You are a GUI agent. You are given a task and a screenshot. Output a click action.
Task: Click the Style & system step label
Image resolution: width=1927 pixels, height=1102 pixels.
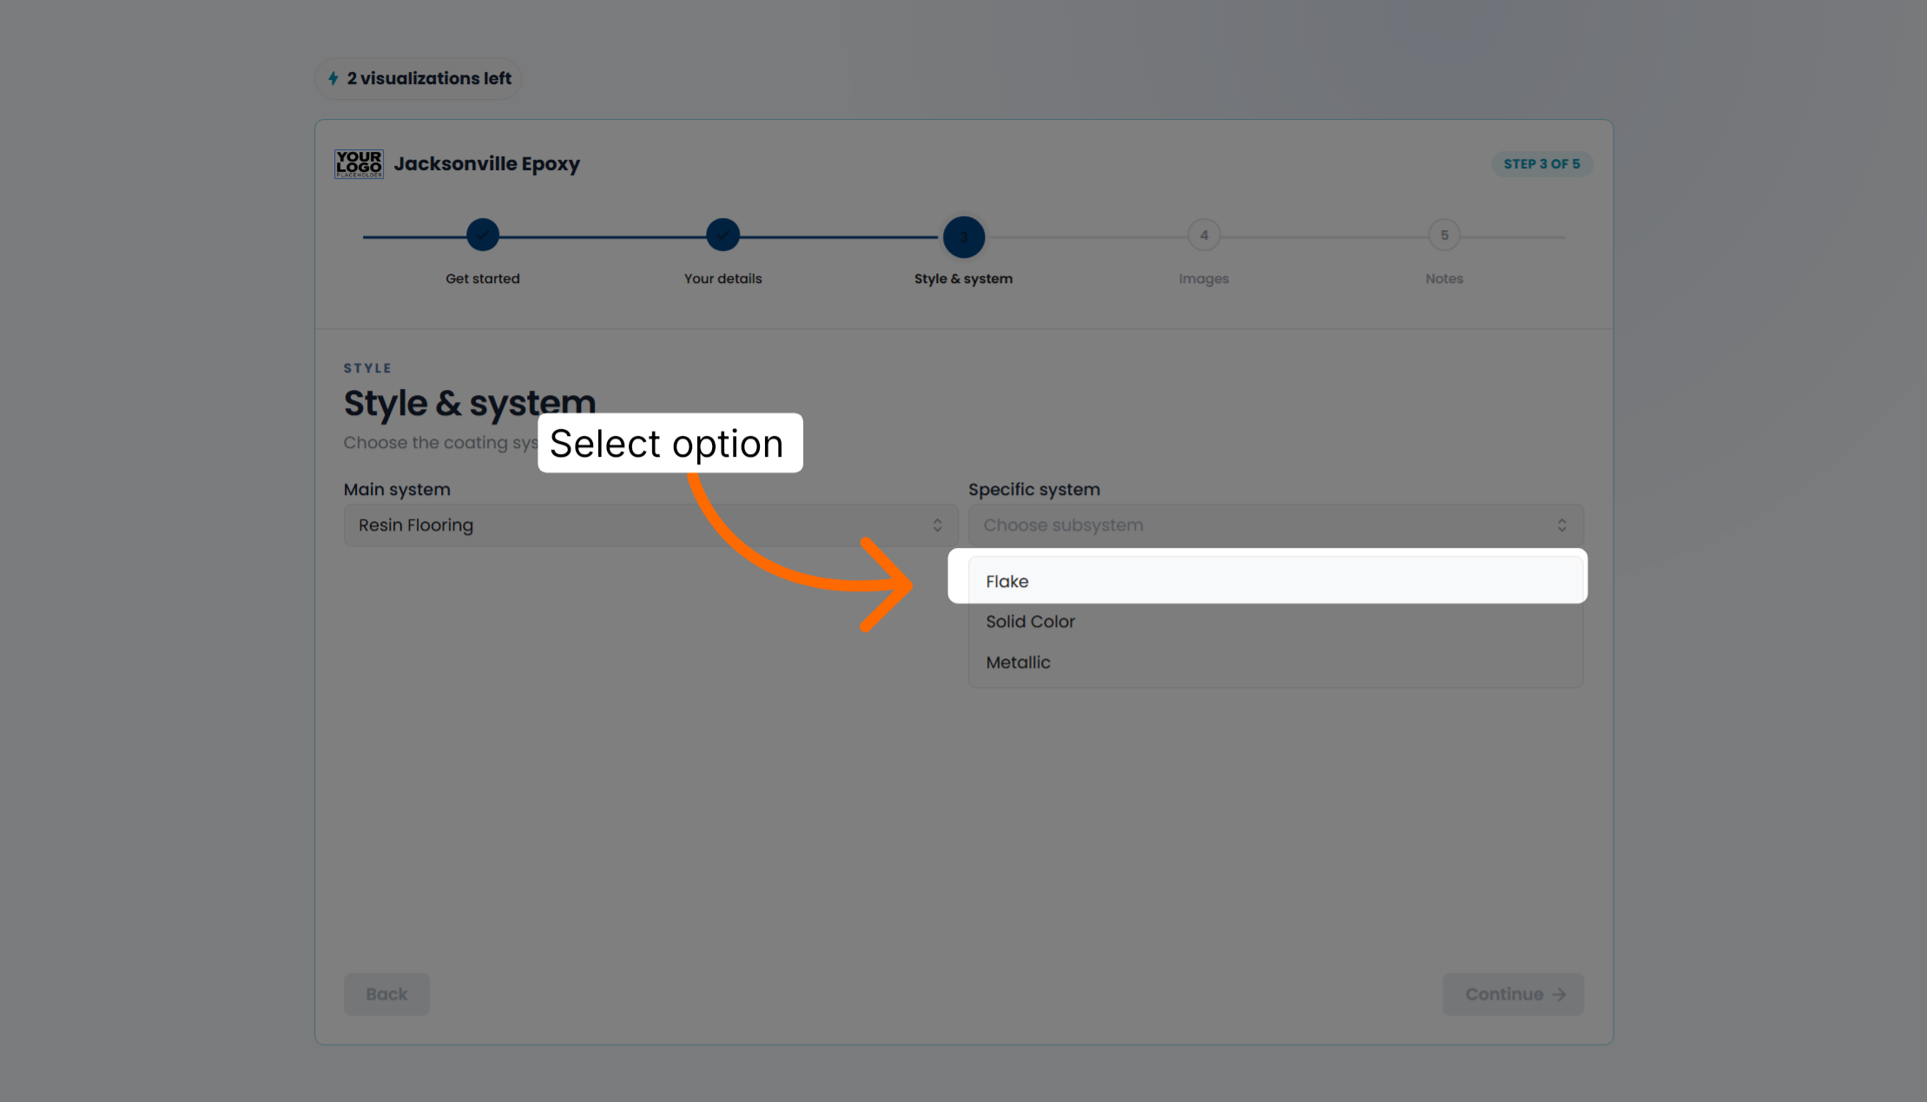point(963,279)
